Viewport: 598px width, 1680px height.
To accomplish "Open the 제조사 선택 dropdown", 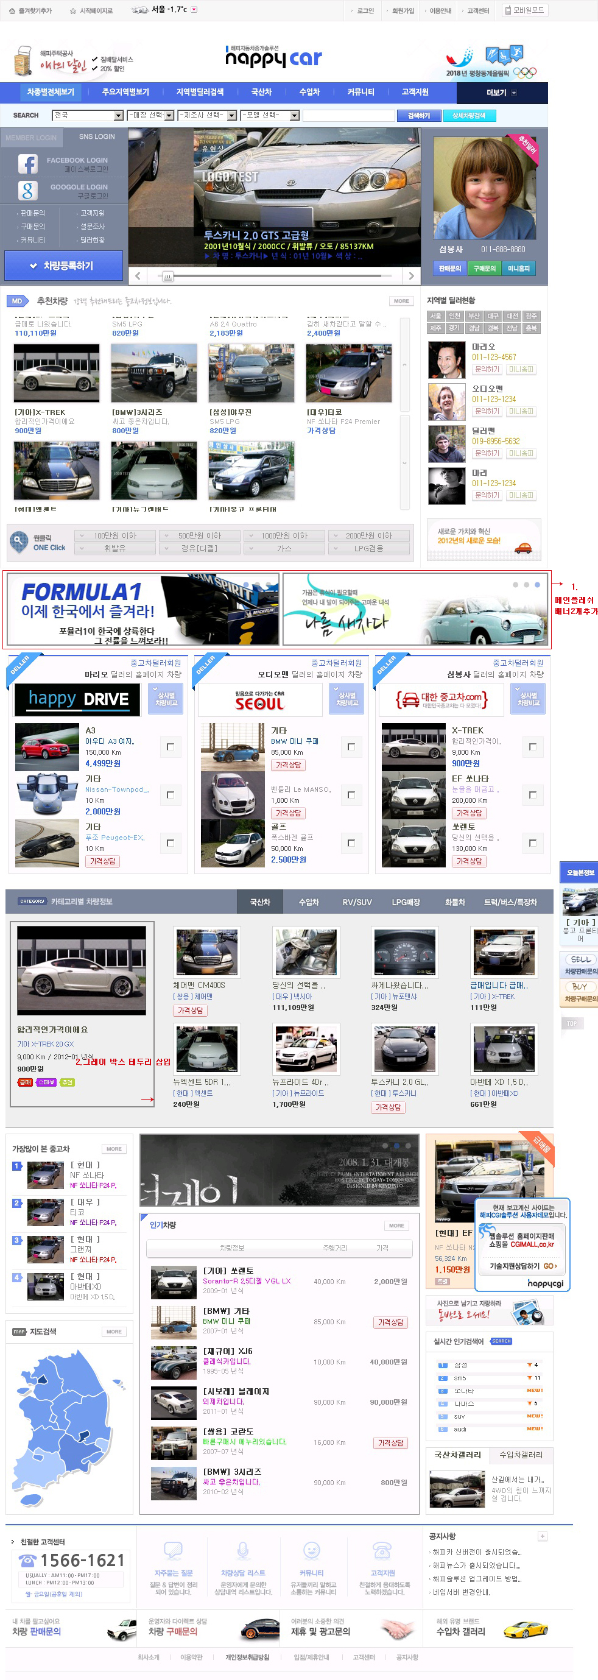I will 208,116.
